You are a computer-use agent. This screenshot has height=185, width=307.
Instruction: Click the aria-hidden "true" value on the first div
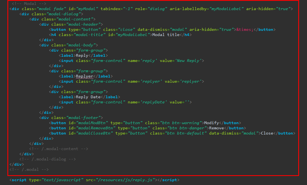click(283, 9)
